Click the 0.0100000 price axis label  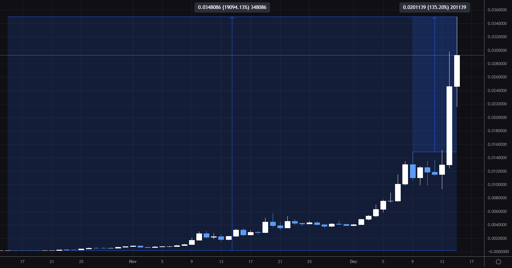click(x=497, y=184)
